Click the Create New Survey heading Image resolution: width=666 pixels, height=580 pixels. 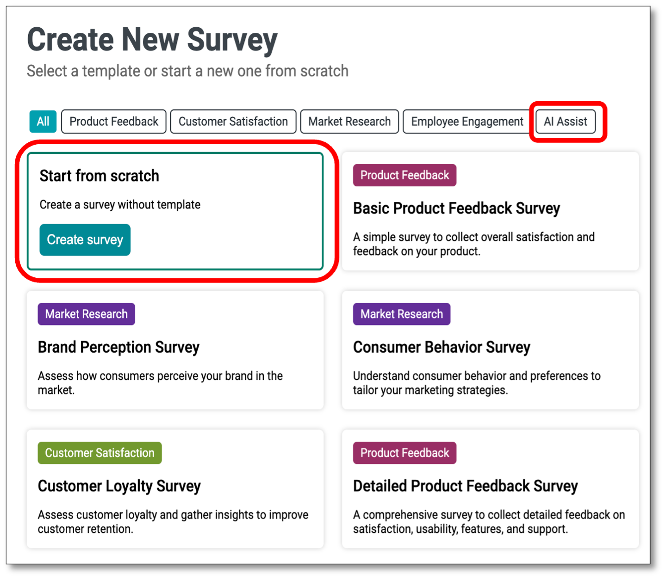[152, 39]
